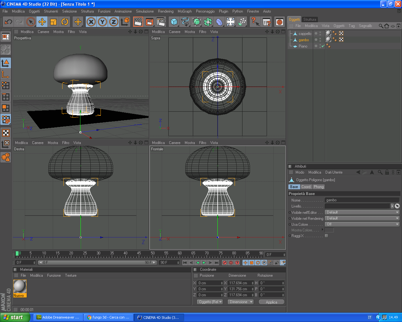This screenshot has width=402, height=322.
Task: Click the record keyframe button
Action: [225, 263]
